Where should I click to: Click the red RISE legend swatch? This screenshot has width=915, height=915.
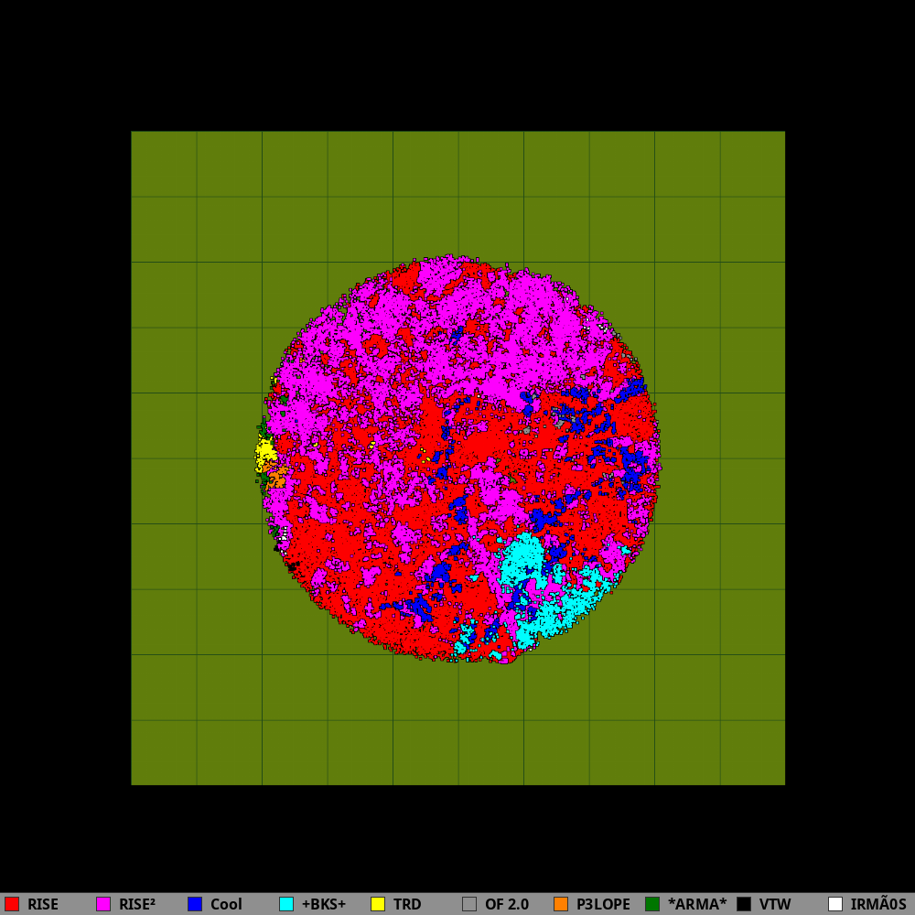[x=12, y=904]
